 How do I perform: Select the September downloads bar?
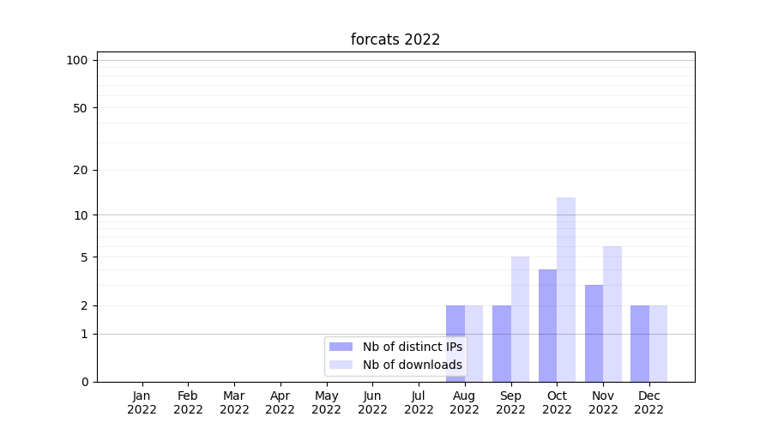coord(520,318)
